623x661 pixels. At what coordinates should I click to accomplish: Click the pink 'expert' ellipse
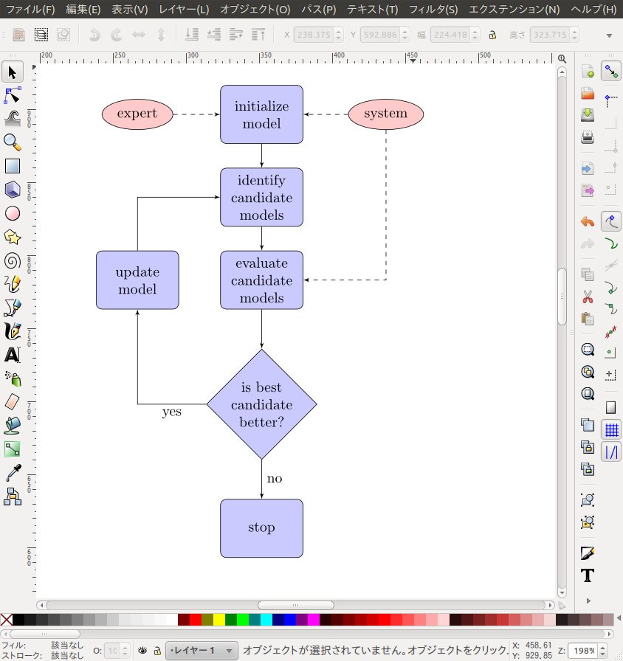click(x=137, y=114)
